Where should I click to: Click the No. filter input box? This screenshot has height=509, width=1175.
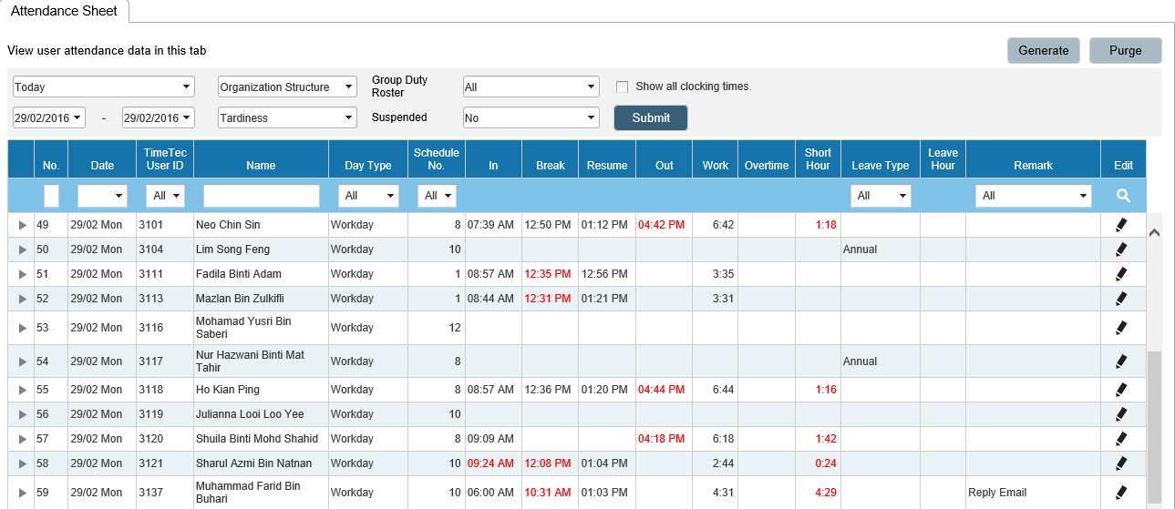(51, 196)
